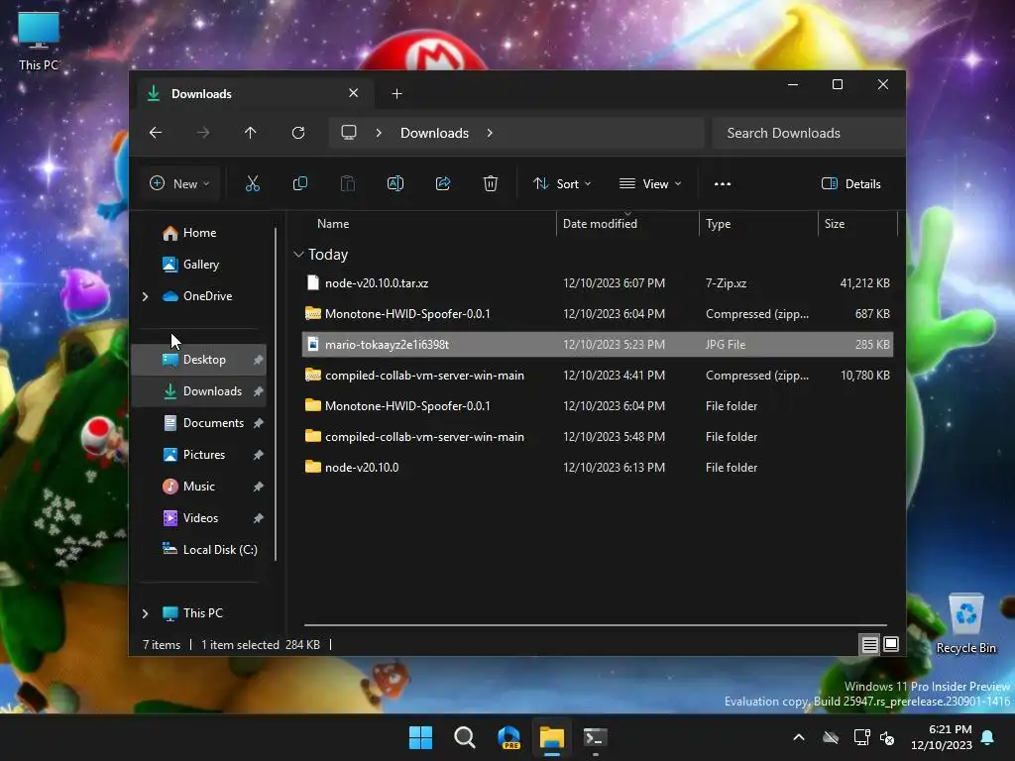Click the network icon in system tray
Viewport: 1015px width, 761px height.
pyautogui.click(x=861, y=737)
